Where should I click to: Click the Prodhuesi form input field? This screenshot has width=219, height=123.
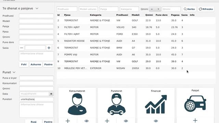point(36,16)
